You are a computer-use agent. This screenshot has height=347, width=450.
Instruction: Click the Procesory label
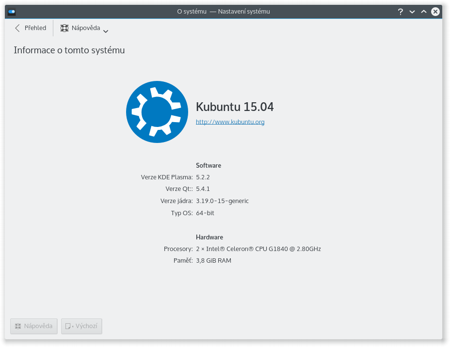coord(178,249)
